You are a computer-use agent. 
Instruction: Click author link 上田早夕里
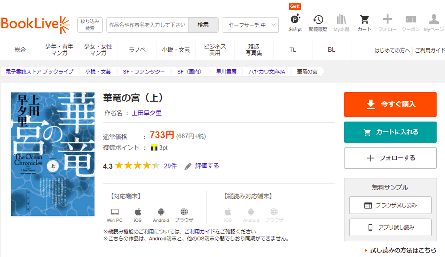[x=146, y=113]
